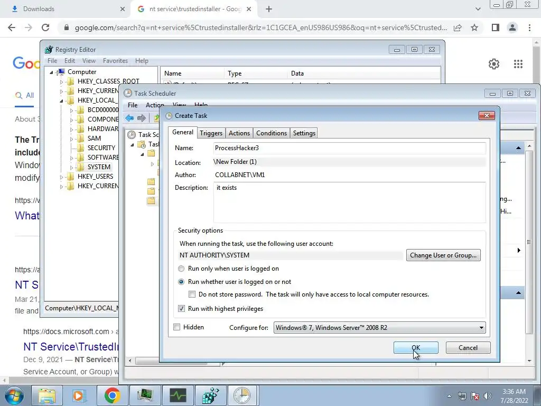Close the Create Task dialog
Image resolution: width=541 pixels, height=406 pixels.
(487, 115)
